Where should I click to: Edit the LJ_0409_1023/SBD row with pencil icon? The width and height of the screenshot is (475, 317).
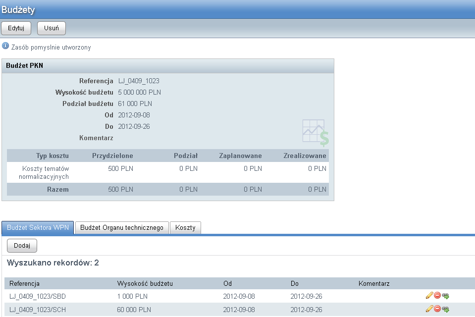(429, 296)
